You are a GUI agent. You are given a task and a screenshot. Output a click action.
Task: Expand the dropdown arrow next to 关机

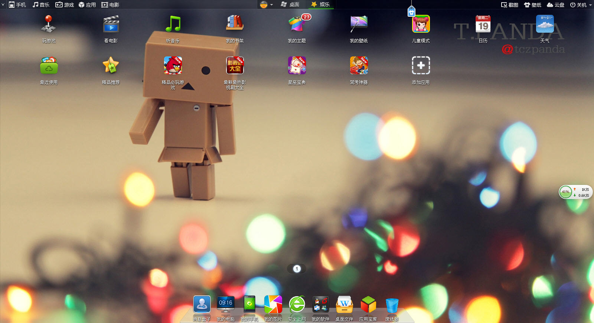(590, 5)
